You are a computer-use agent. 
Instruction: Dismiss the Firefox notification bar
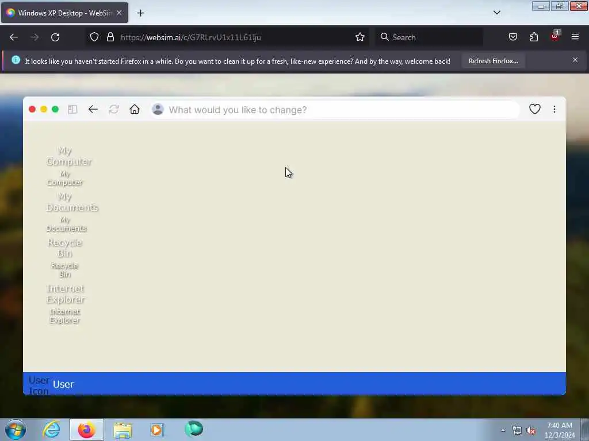(x=575, y=60)
